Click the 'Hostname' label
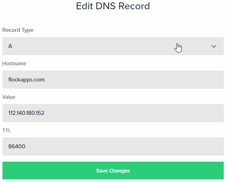Screen dimensions: 227x183 click(x=14, y=64)
